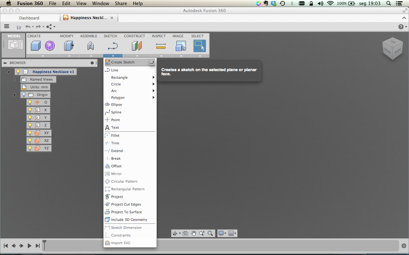409x255 pixels.
Task: Toggle the Origin folder light bulb
Action: [x=24, y=95]
